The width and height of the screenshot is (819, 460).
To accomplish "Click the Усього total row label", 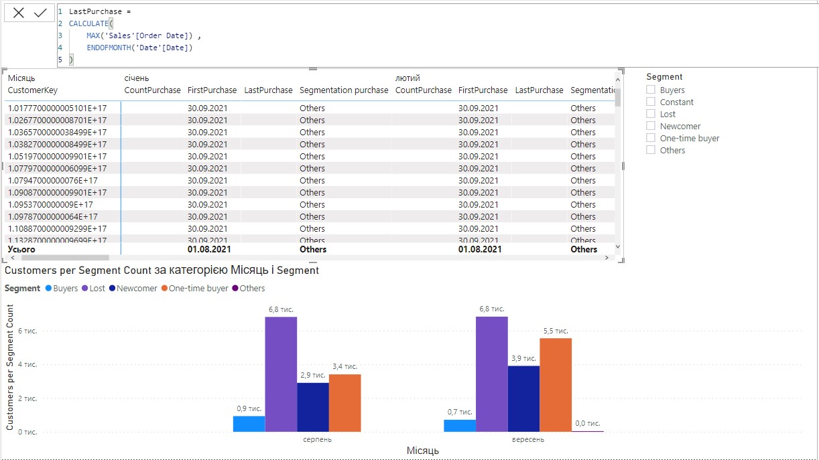I will click(21, 249).
